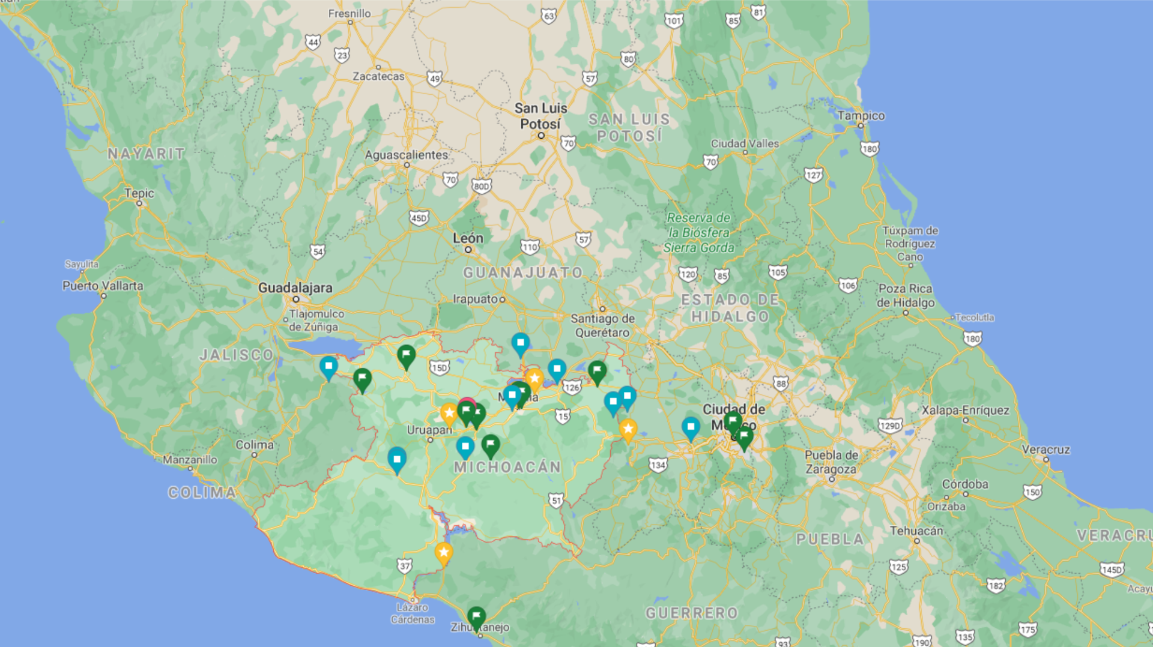Click the teal marker south of Lake Chapala

tap(328, 366)
